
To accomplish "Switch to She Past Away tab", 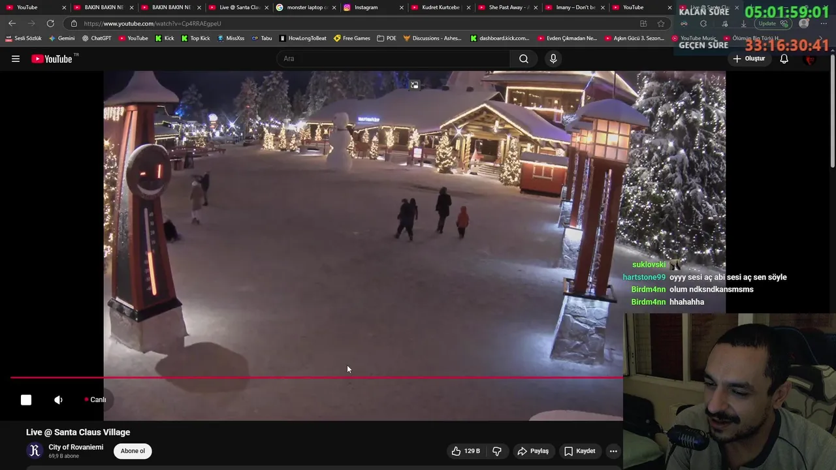I will 507,7.
